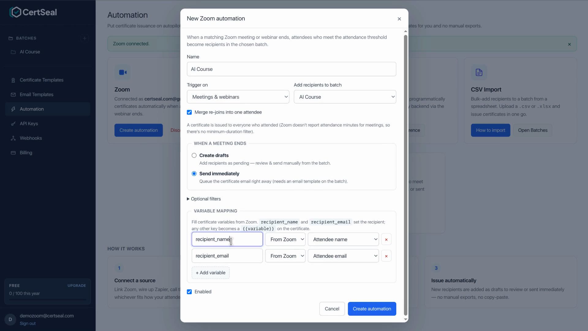
Task: Click + Add variable
Action: click(210, 273)
